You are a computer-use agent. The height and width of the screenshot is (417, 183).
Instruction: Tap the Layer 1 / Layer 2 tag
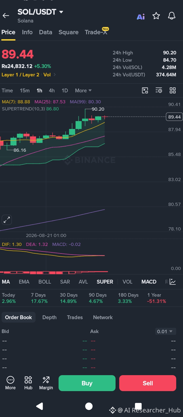tap(20, 75)
